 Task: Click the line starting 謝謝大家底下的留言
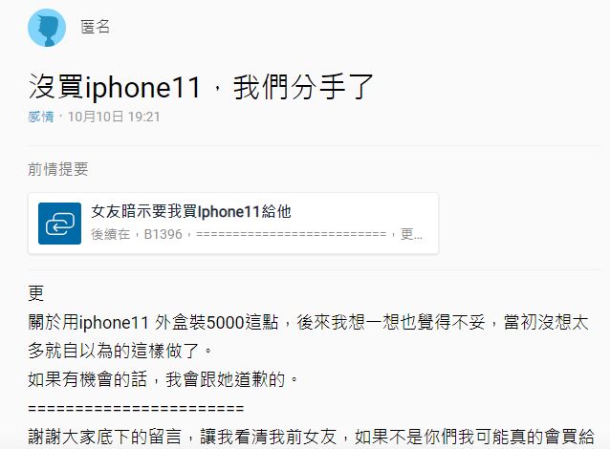point(311,437)
